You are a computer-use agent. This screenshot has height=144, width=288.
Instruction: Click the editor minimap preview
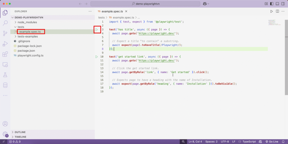coord(274,22)
